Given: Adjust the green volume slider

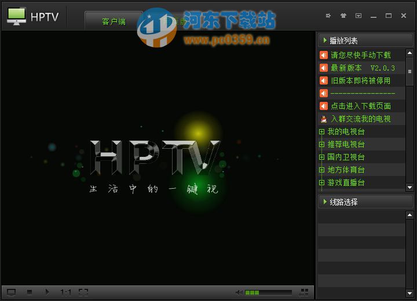Looking at the screenshot, I should click(268, 293).
